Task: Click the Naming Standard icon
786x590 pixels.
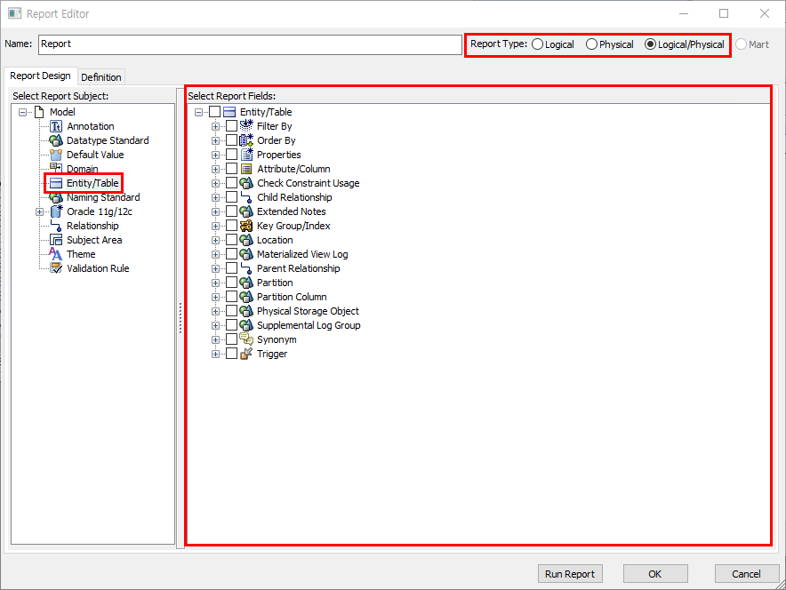Action: (x=56, y=198)
